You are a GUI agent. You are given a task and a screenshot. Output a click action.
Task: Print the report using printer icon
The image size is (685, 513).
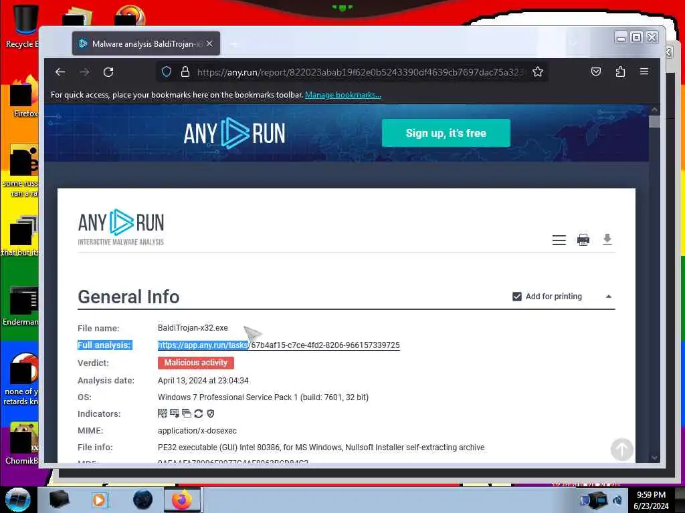[583, 240]
